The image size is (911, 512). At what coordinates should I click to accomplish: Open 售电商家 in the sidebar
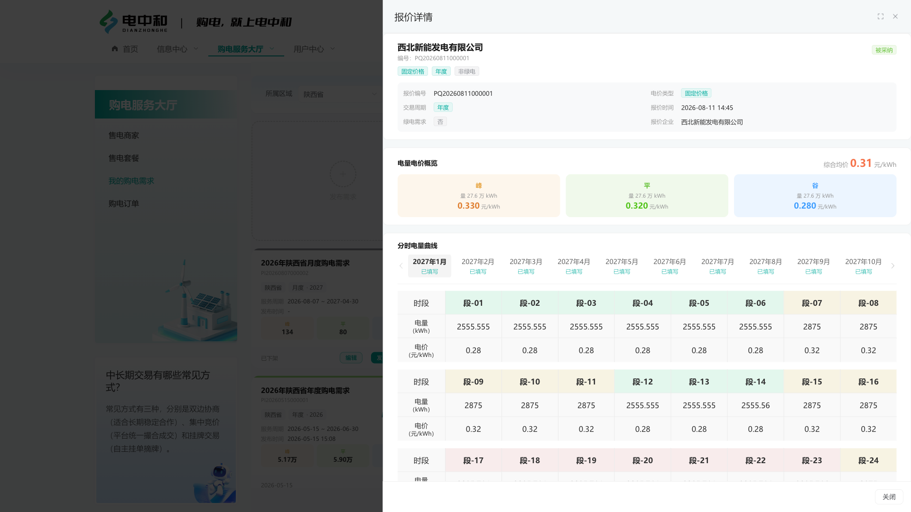(x=124, y=136)
